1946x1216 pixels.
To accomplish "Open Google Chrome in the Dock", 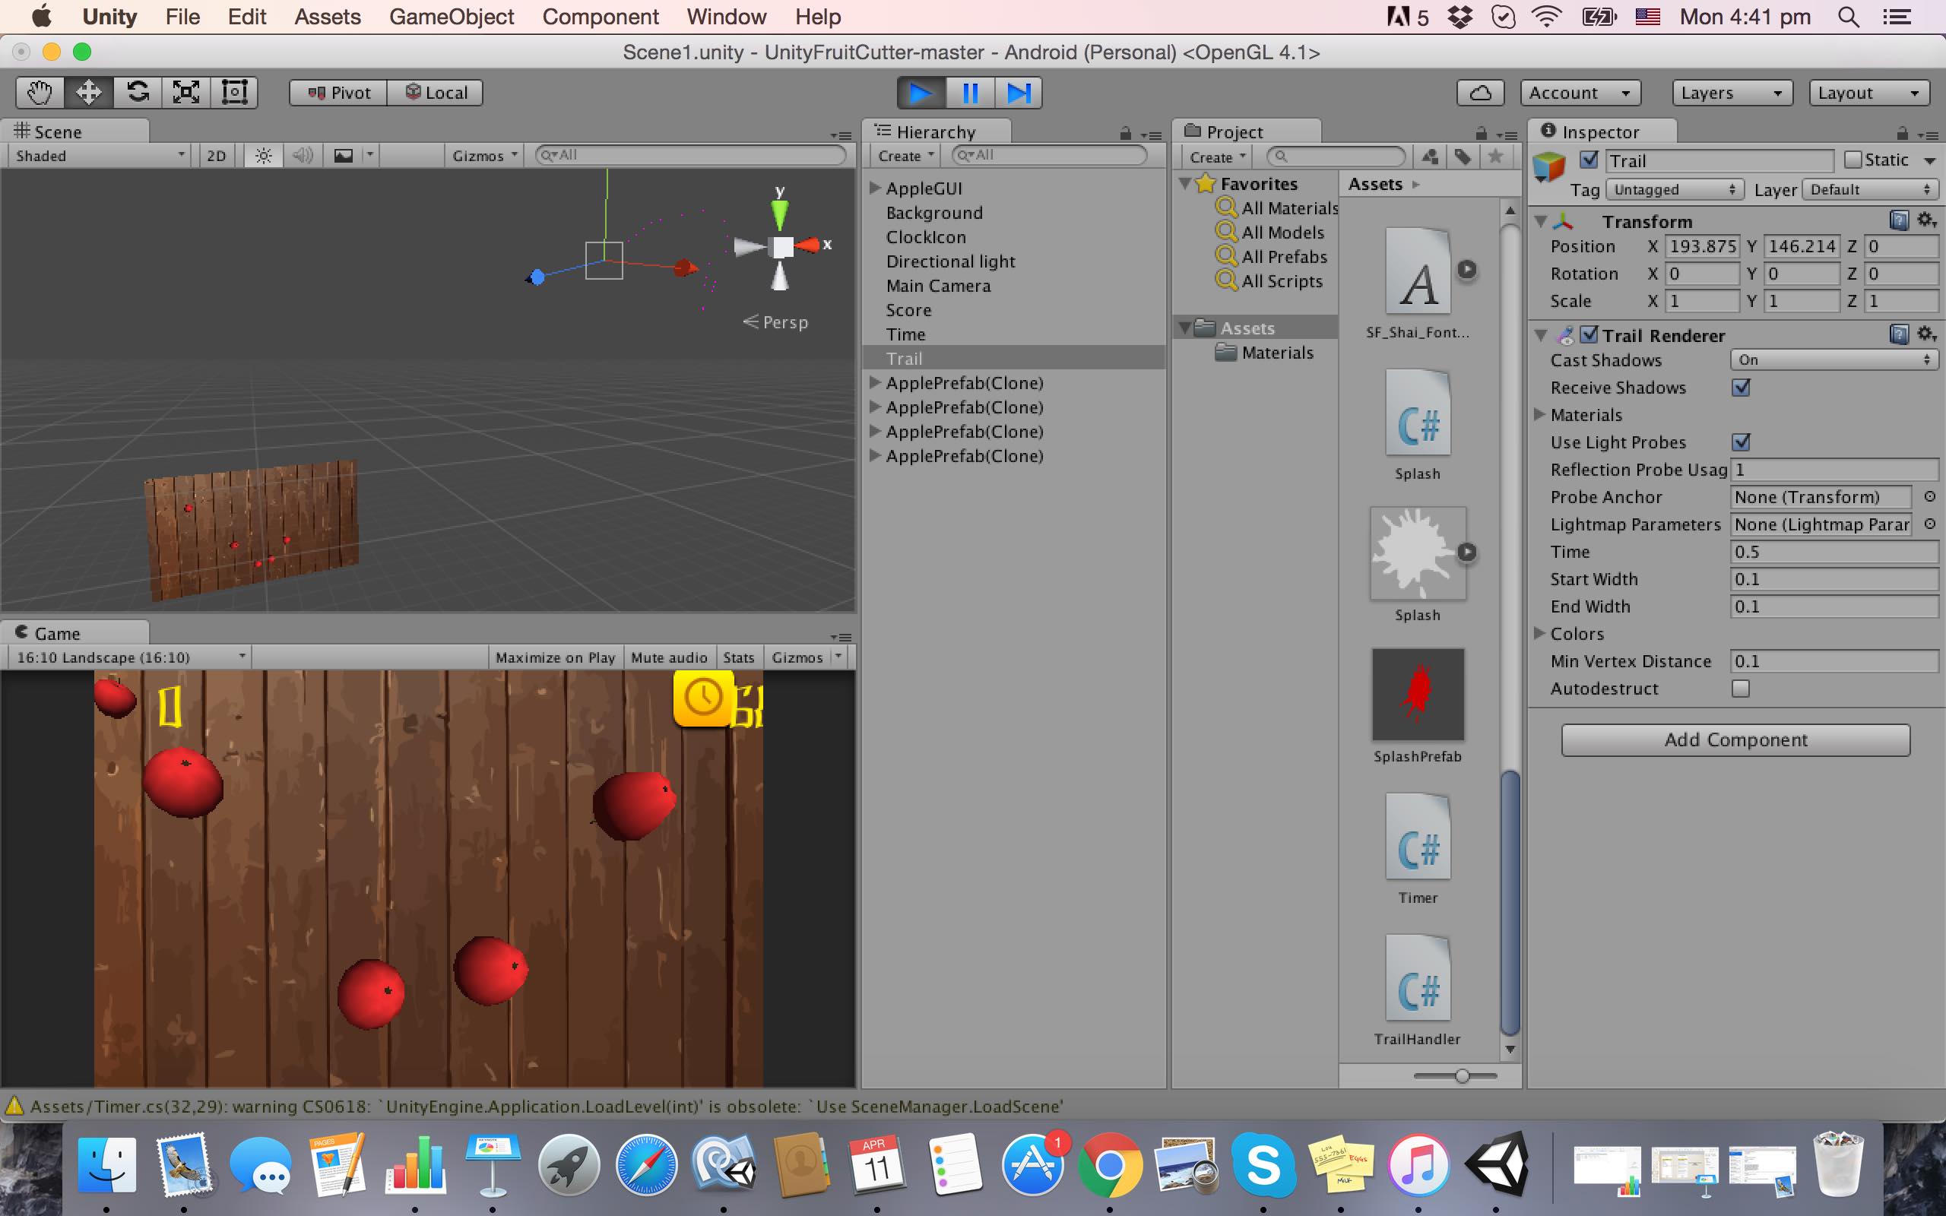I will [1109, 1164].
